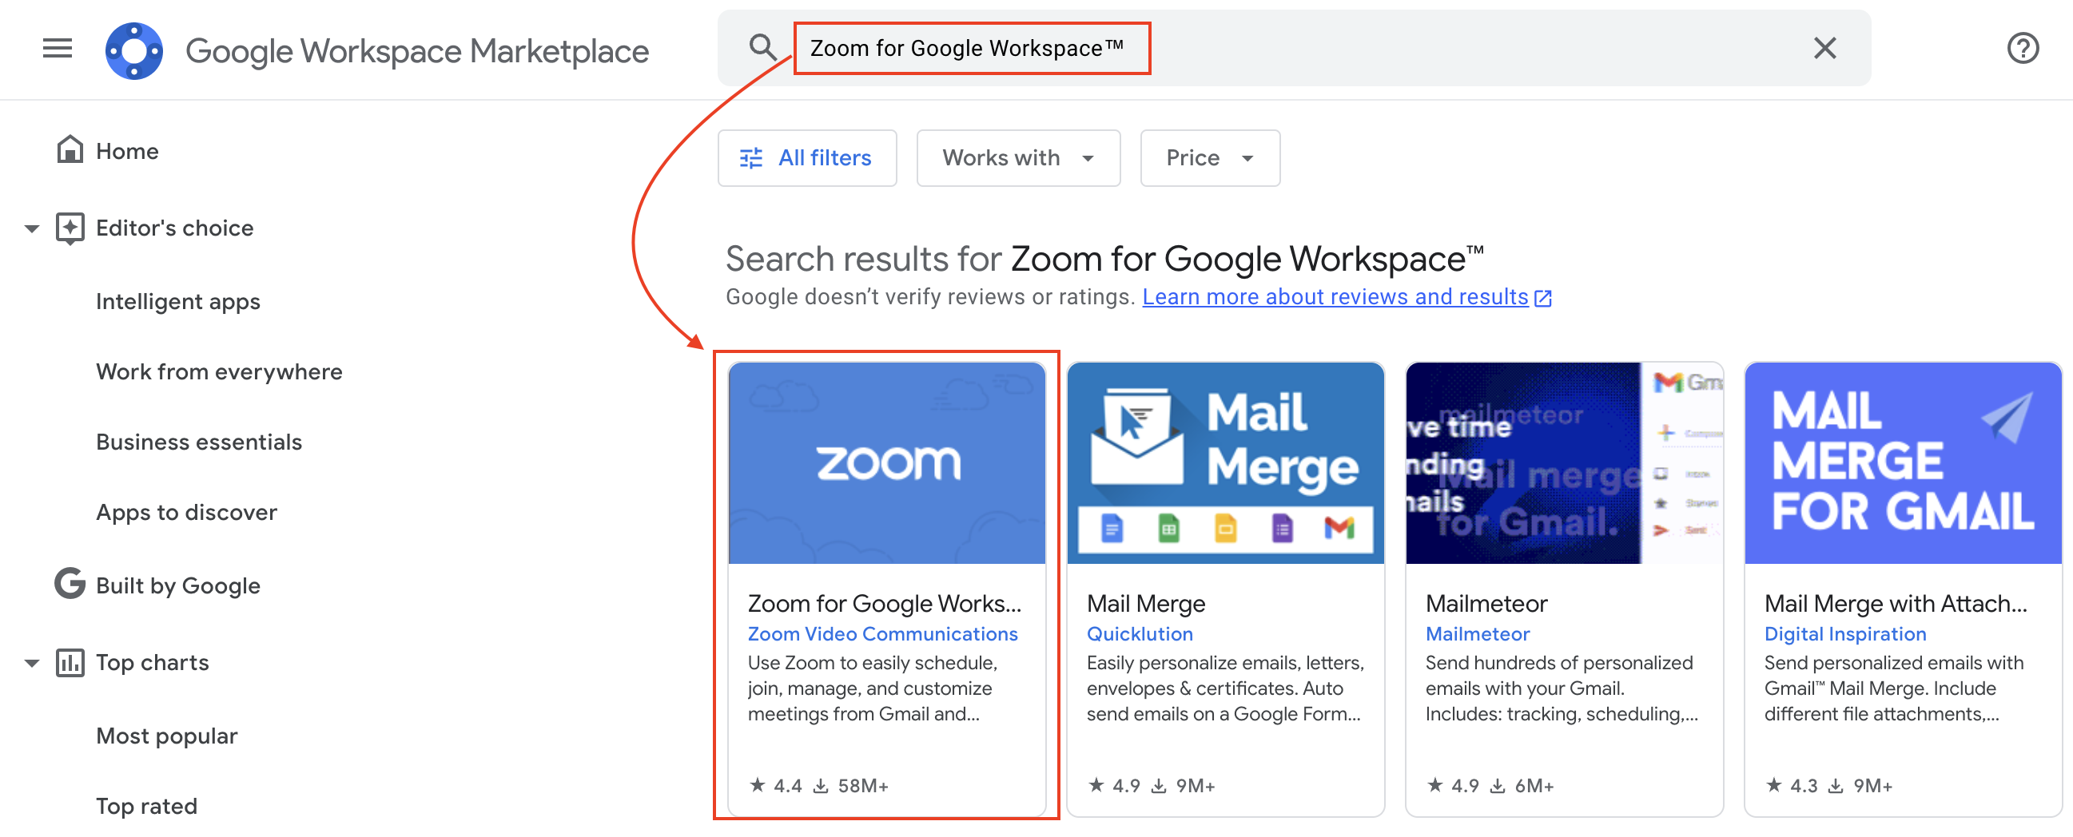Collapse the Top charts section

coord(30,663)
